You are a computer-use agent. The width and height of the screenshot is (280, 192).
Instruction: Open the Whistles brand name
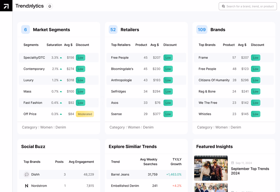[x=205, y=114]
